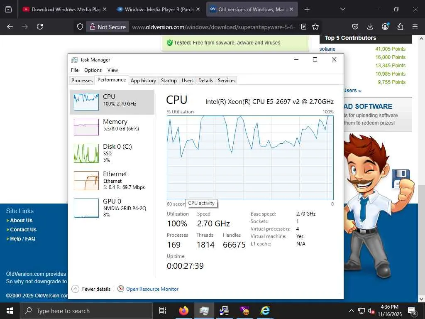
Task: Click the Intel Xeon CPU model text
Action: tap(269, 101)
